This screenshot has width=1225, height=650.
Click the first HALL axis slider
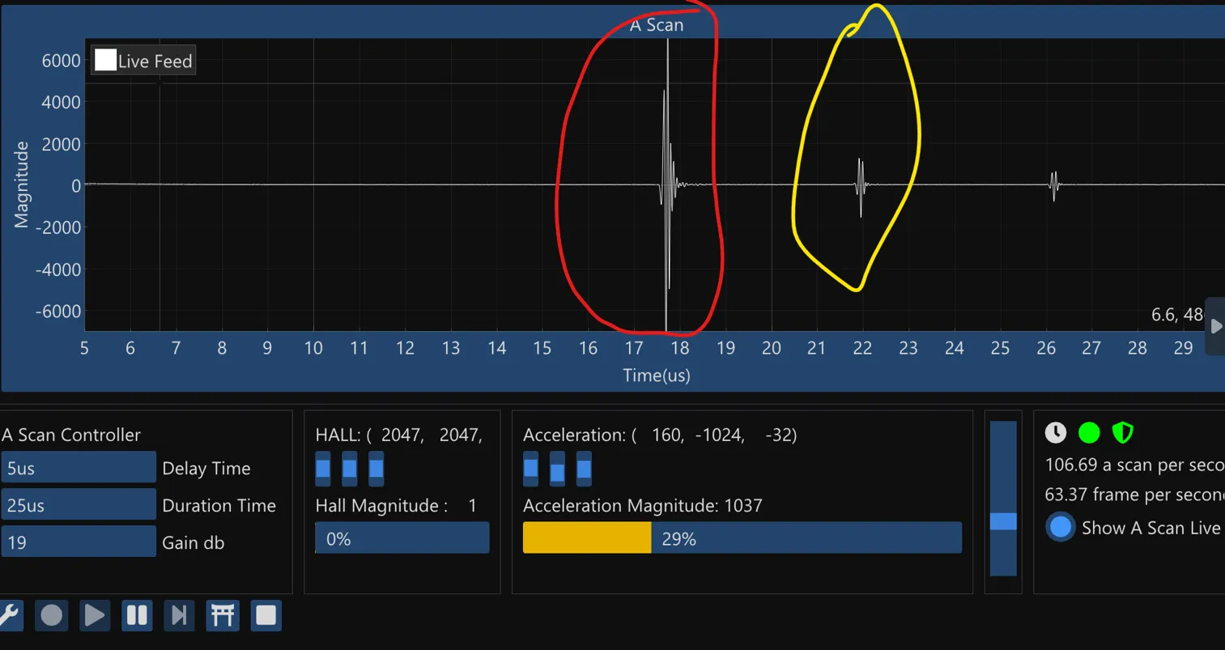(x=323, y=469)
